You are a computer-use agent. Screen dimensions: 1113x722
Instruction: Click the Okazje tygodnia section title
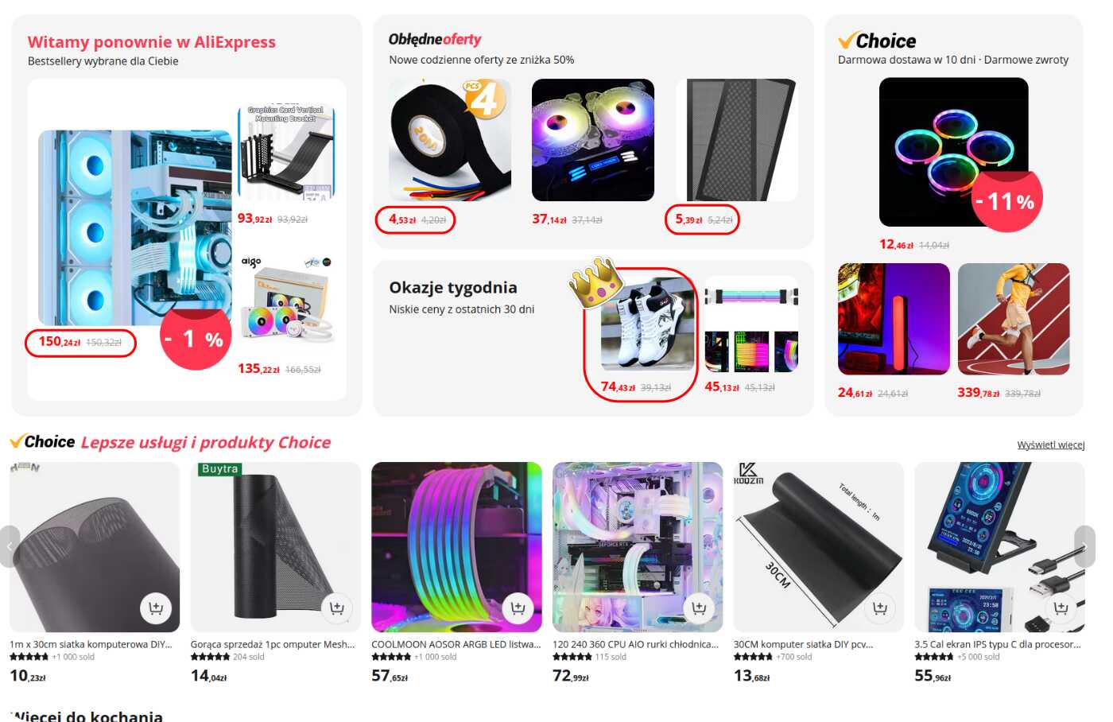[x=453, y=288]
